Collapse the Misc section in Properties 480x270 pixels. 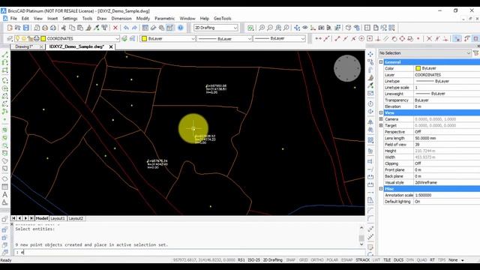click(x=381, y=189)
